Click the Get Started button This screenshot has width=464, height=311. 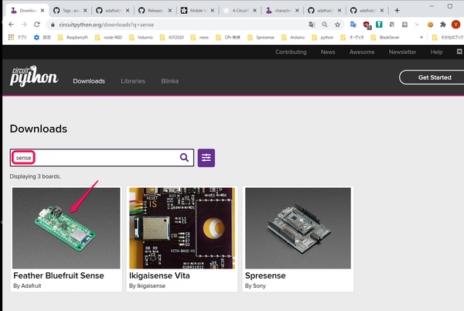(433, 77)
